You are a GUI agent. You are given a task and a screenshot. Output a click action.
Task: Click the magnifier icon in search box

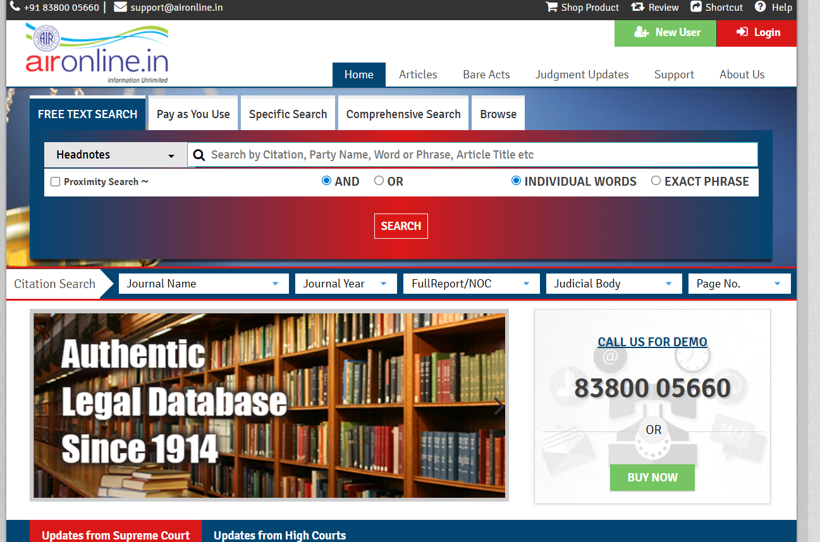pyautogui.click(x=199, y=155)
